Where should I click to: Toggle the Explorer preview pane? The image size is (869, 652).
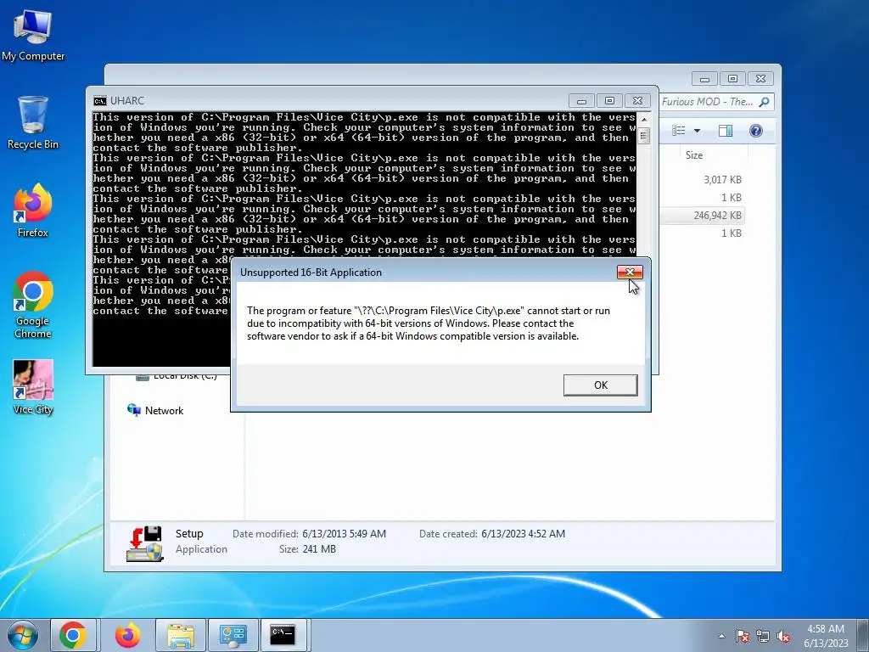click(726, 130)
